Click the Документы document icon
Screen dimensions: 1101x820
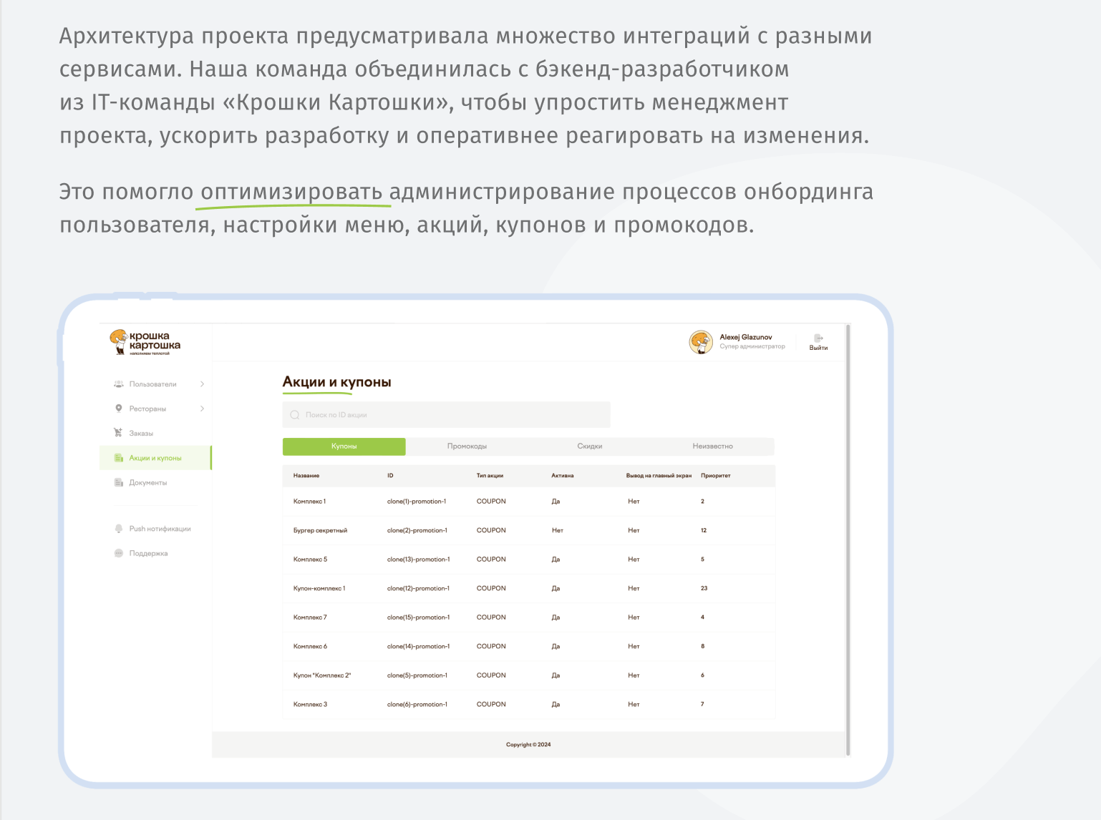coord(119,482)
